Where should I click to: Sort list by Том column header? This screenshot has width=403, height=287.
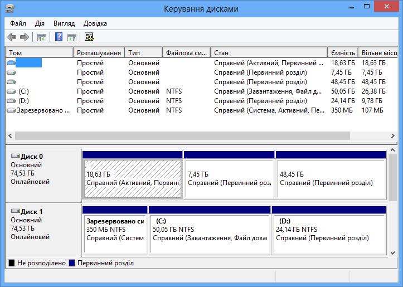click(39, 53)
